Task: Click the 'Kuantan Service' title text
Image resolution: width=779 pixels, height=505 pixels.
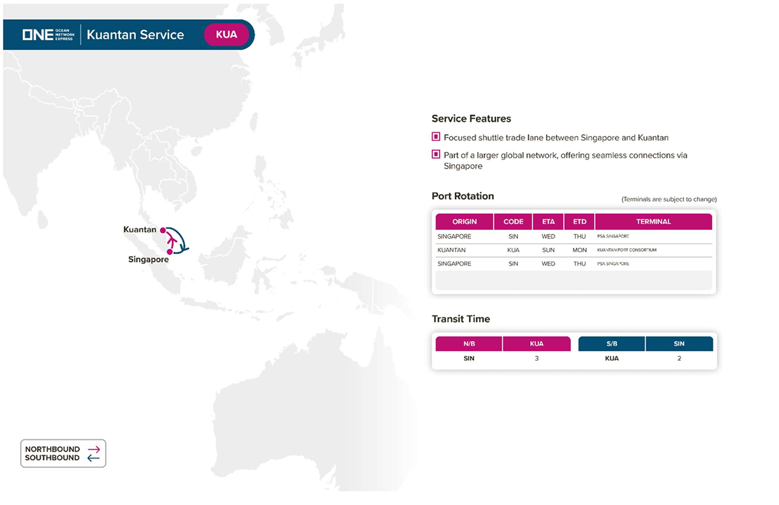Action: pos(135,35)
